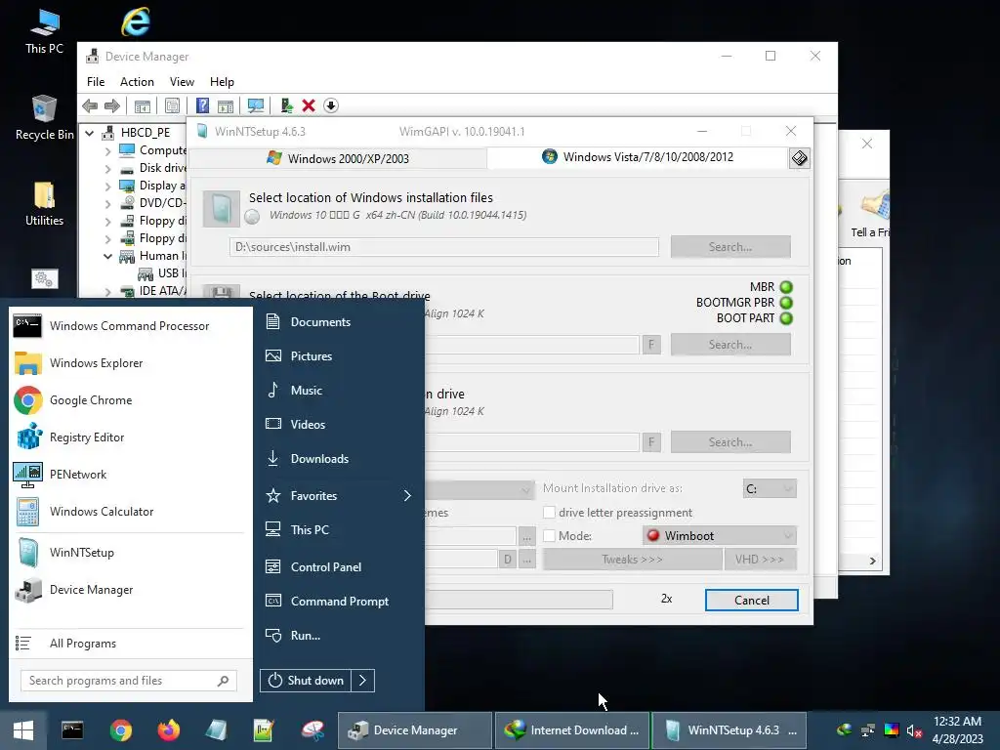Open Downloads from start menu

338,459
